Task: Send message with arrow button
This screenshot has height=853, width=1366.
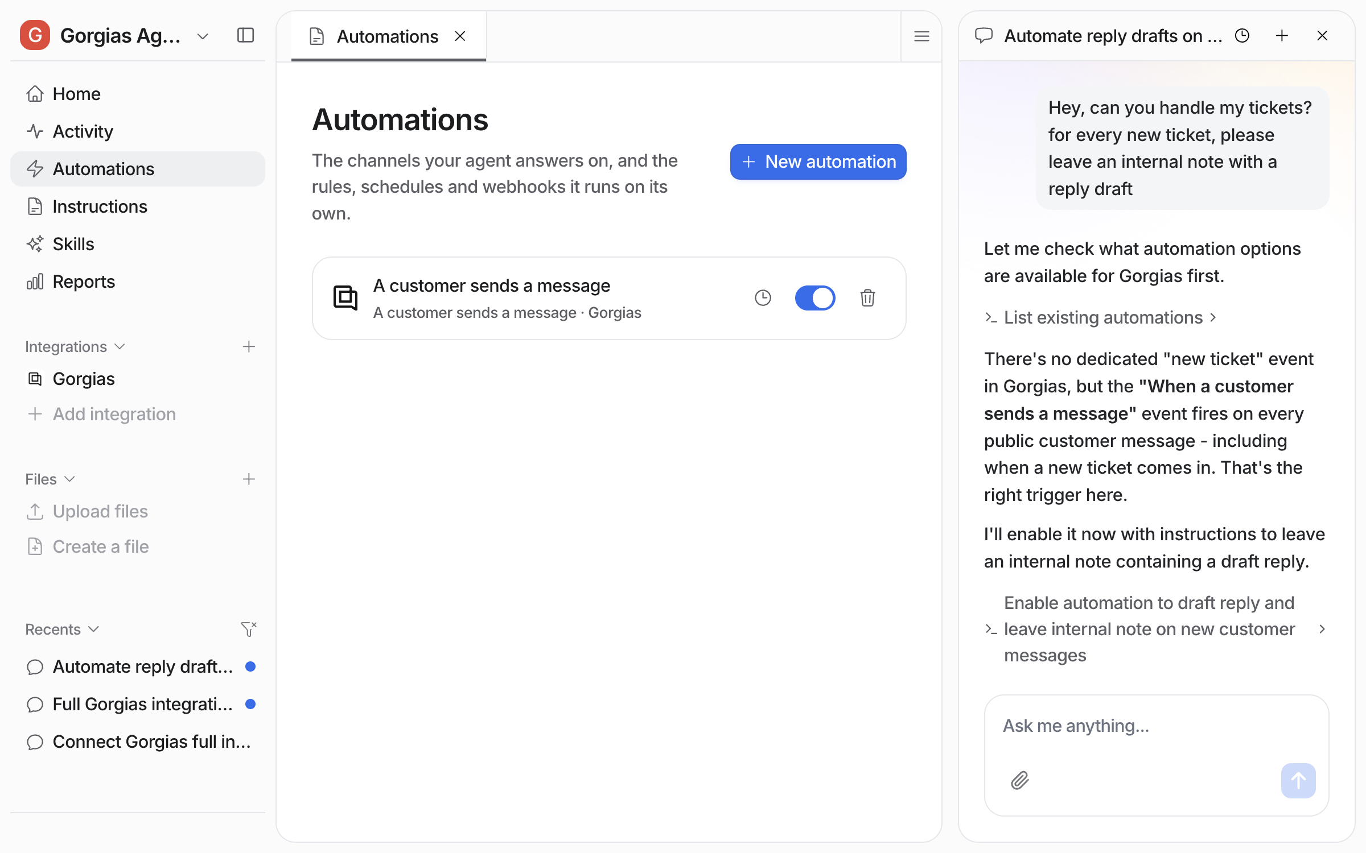Action: (x=1298, y=781)
